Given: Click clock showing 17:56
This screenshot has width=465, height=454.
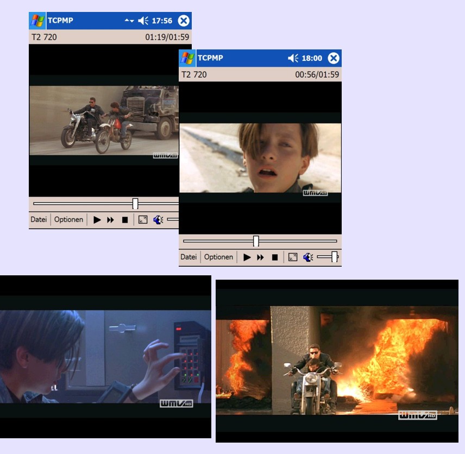Looking at the screenshot, I should click(x=162, y=21).
